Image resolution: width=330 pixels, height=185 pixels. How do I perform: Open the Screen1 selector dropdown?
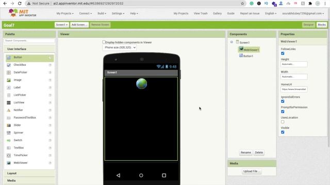[x=62, y=25]
